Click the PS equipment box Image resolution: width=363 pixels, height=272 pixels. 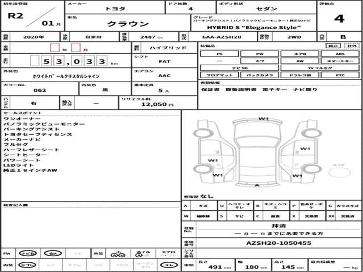click(219, 53)
